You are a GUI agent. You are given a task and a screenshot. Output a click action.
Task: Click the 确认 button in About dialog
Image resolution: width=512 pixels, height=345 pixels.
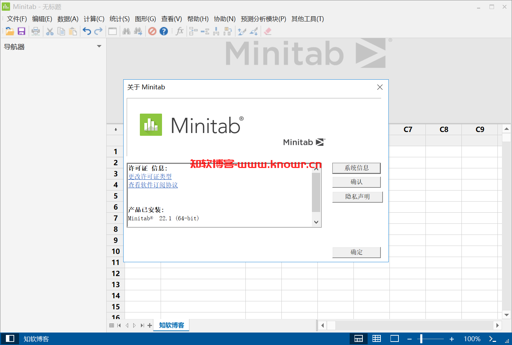coord(356,182)
